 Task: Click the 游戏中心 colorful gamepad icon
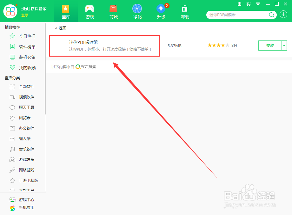[12, 200]
